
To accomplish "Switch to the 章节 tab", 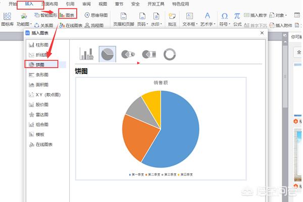I will [119, 4].
